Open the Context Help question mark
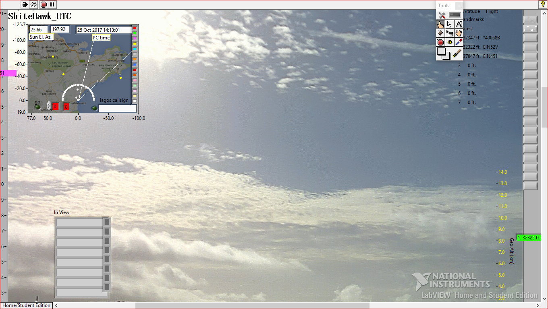The image size is (548, 309). click(542, 4)
